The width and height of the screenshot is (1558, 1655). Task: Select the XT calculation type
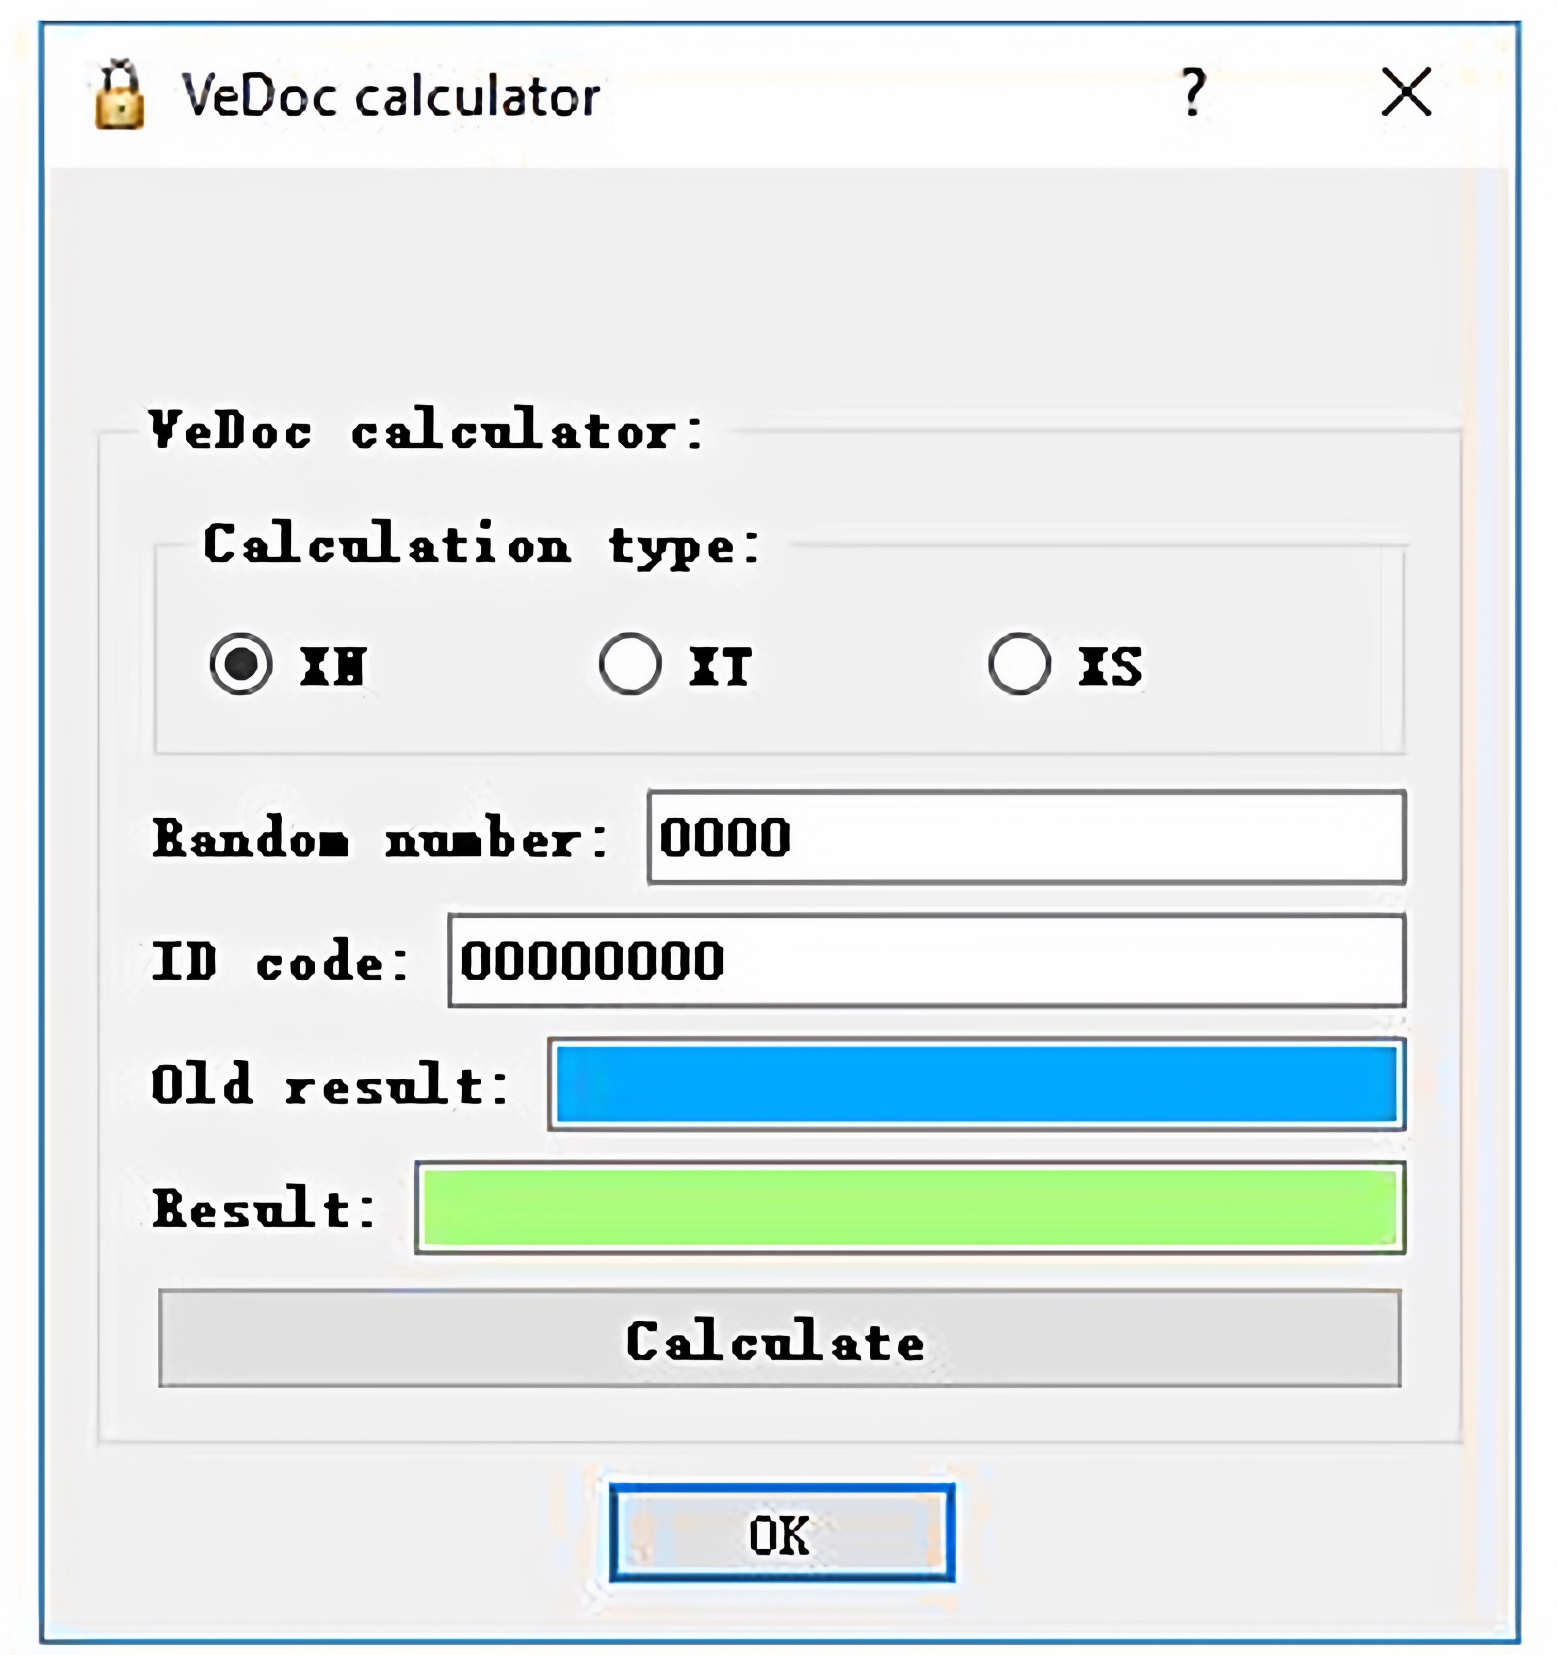coord(630,664)
